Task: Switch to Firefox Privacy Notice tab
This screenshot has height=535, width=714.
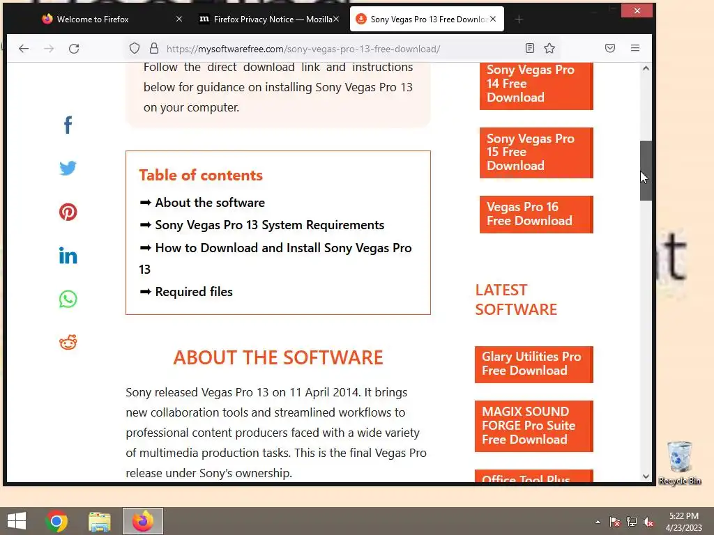Action: pyautogui.click(x=270, y=19)
